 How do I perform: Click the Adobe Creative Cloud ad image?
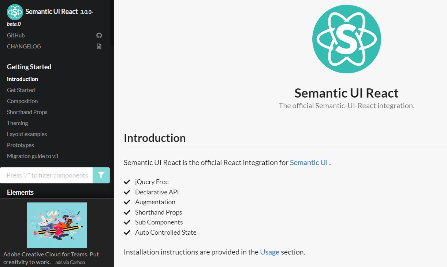pyautogui.click(x=57, y=225)
